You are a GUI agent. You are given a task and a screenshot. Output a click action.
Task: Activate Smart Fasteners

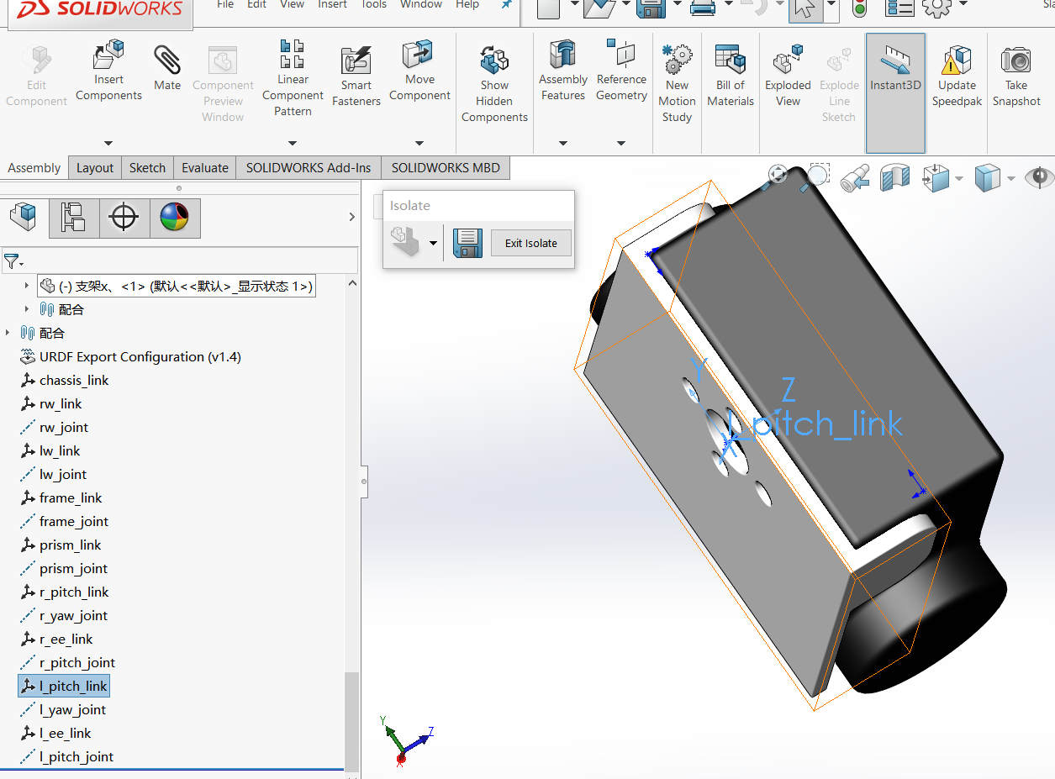(356, 71)
